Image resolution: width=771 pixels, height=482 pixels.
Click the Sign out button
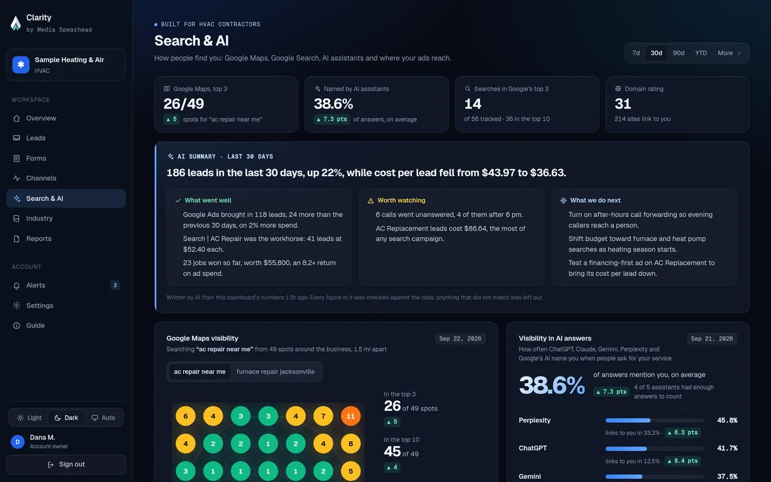(x=66, y=465)
